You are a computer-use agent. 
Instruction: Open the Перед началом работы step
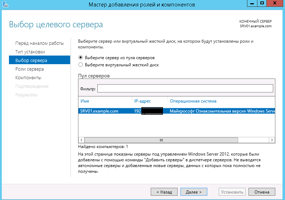point(40,43)
